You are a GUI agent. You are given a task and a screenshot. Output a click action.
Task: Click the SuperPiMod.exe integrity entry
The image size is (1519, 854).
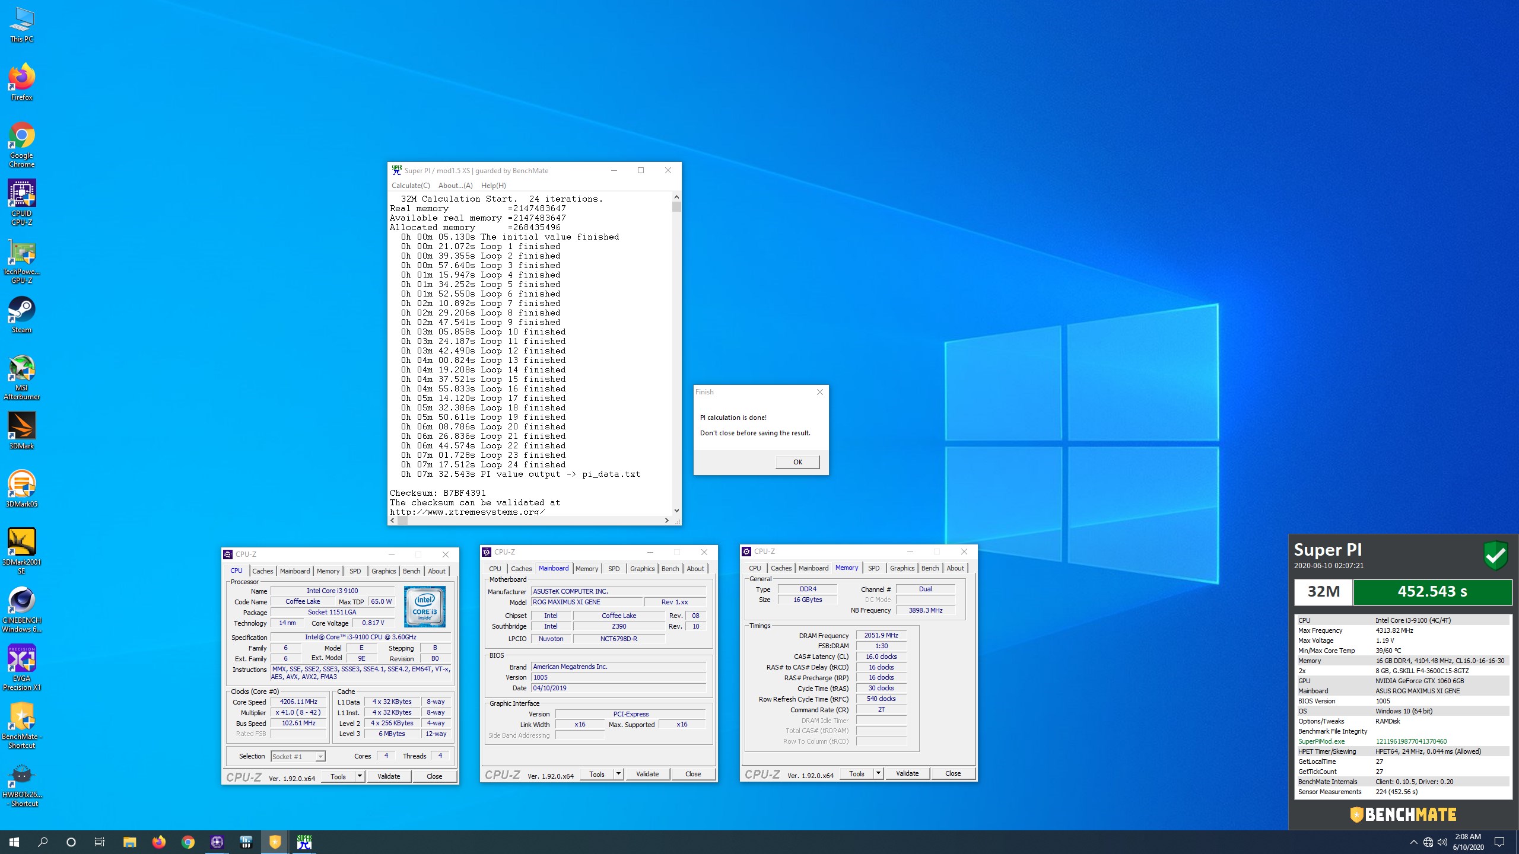[x=1402, y=741]
